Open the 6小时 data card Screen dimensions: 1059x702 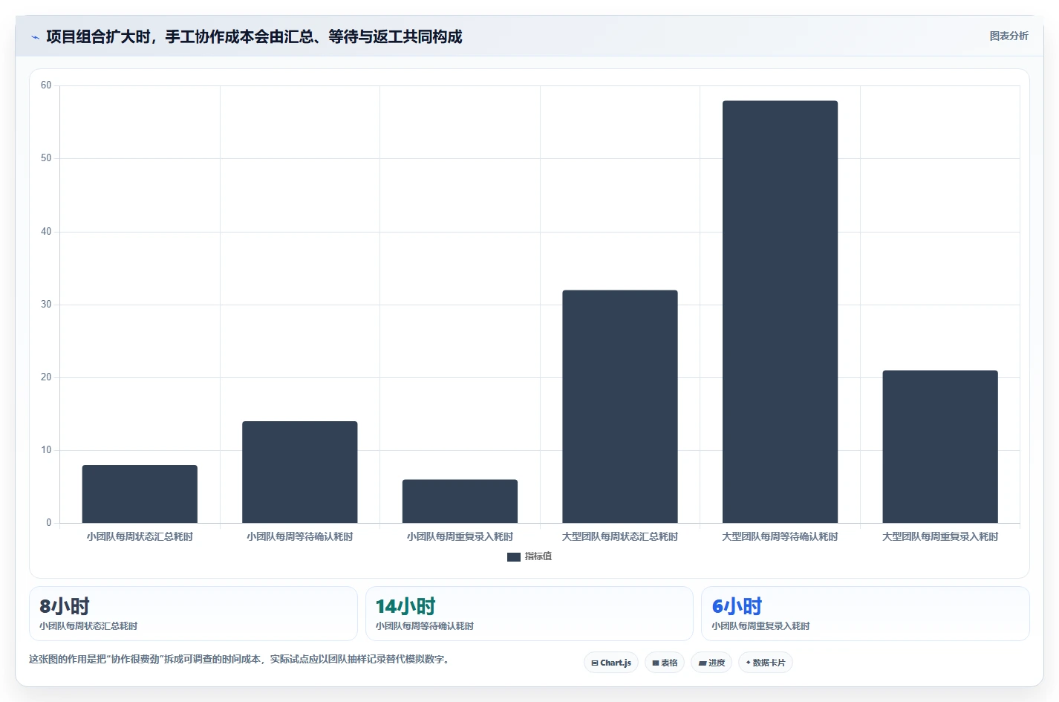[865, 614]
